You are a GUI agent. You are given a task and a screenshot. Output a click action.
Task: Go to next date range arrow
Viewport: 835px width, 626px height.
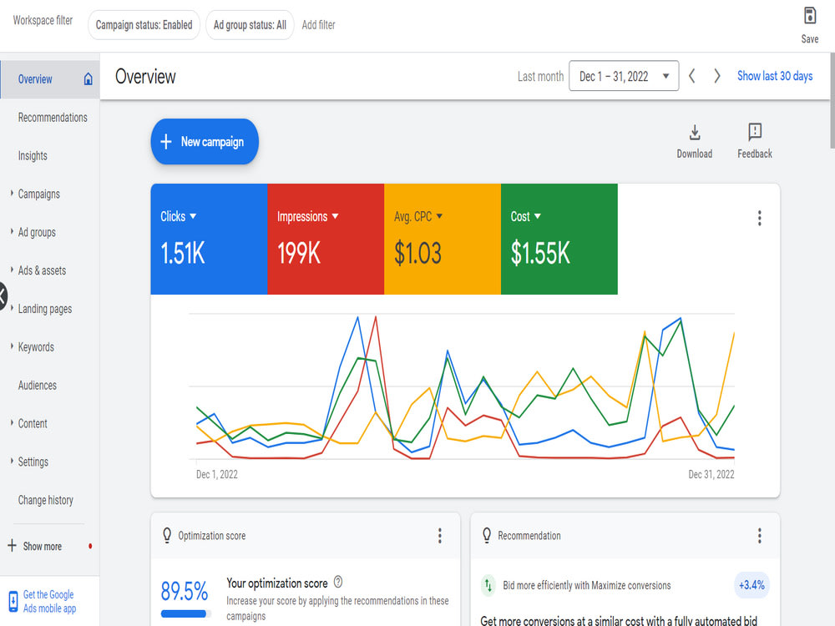(716, 76)
